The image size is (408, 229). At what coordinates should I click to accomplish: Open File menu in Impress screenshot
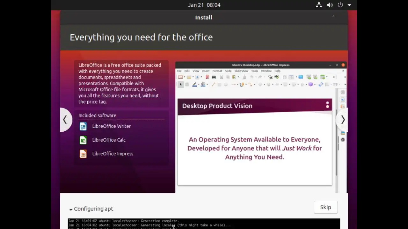click(179, 71)
